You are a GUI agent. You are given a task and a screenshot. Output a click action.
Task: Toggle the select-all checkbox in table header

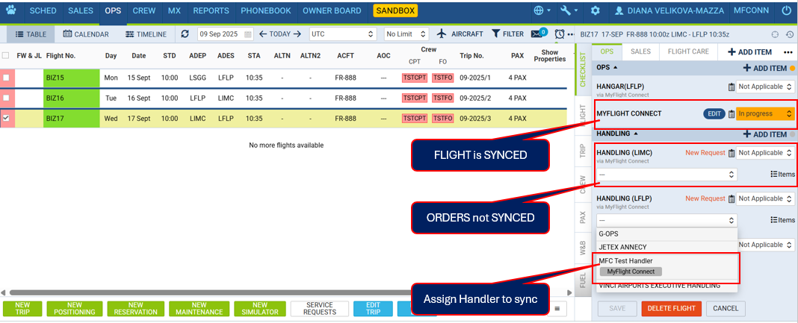[6, 55]
